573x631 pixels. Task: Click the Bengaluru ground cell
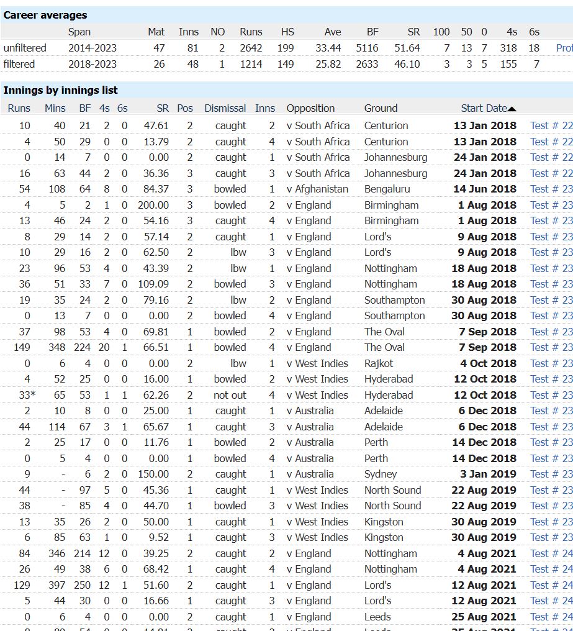click(387, 189)
